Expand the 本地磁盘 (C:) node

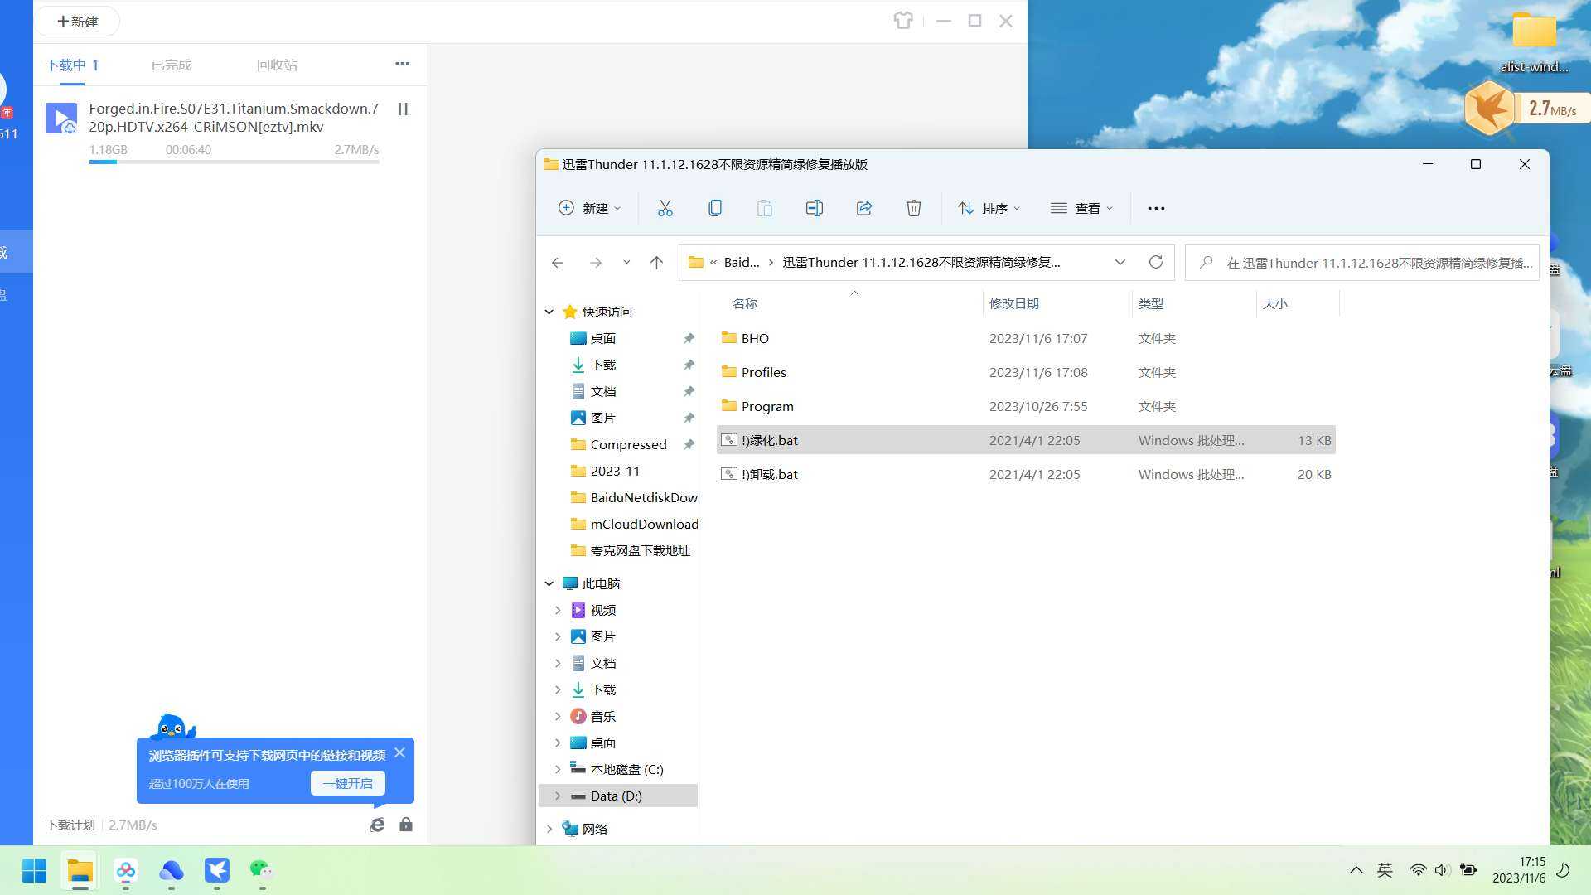click(x=558, y=769)
